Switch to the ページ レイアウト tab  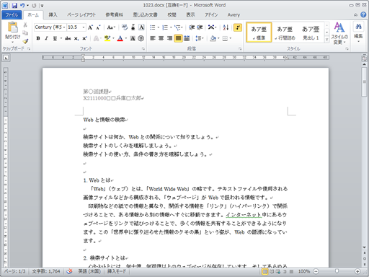click(x=81, y=15)
